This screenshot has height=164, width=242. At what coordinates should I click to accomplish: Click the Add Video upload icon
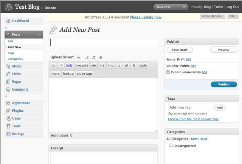pos(87,57)
